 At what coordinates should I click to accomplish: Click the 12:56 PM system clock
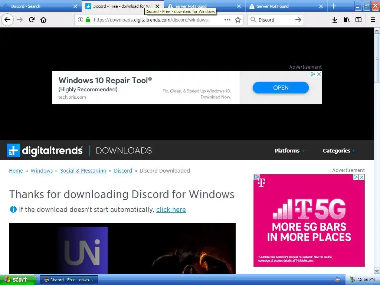[x=366, y=280]
